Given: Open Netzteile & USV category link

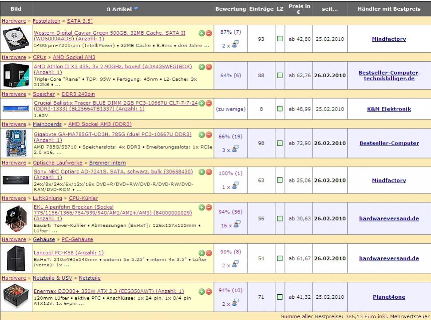Looking at the screenshot, I should coord(52,278).
